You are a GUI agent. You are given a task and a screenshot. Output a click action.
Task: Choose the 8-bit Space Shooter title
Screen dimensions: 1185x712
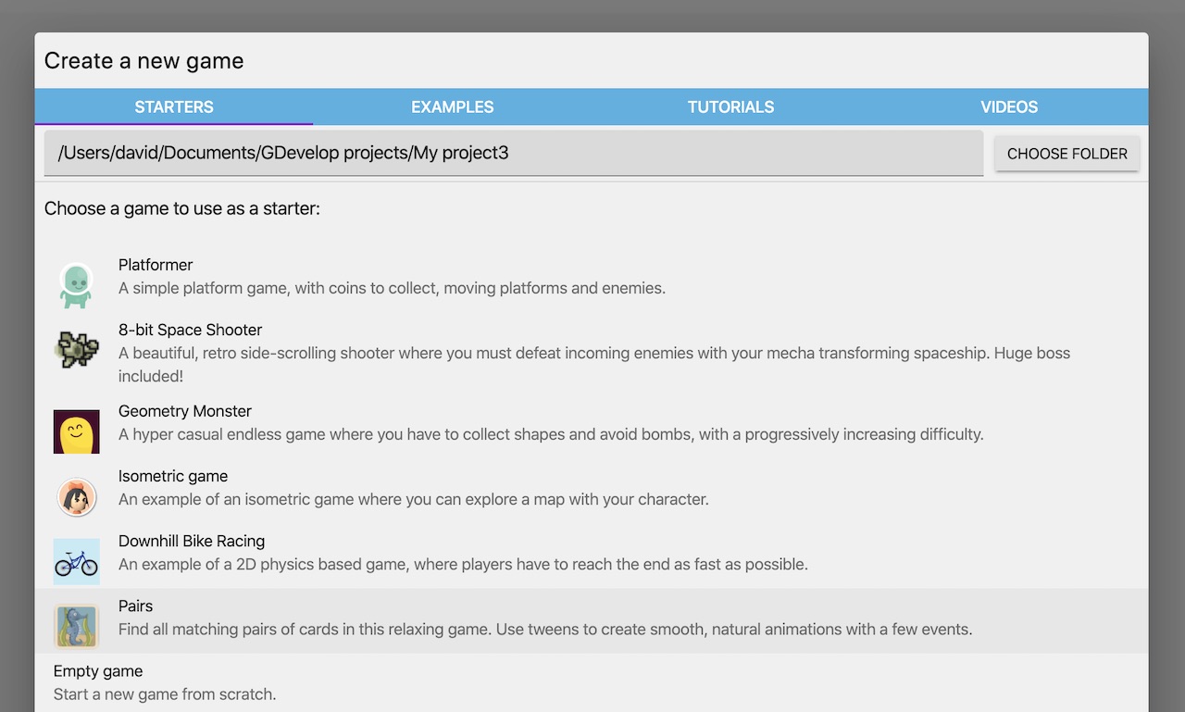pos(190,330)
